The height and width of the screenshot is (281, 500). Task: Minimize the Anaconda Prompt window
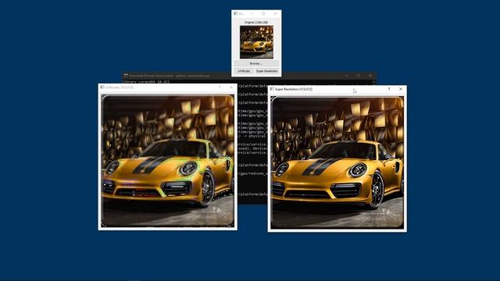(347, 76)
